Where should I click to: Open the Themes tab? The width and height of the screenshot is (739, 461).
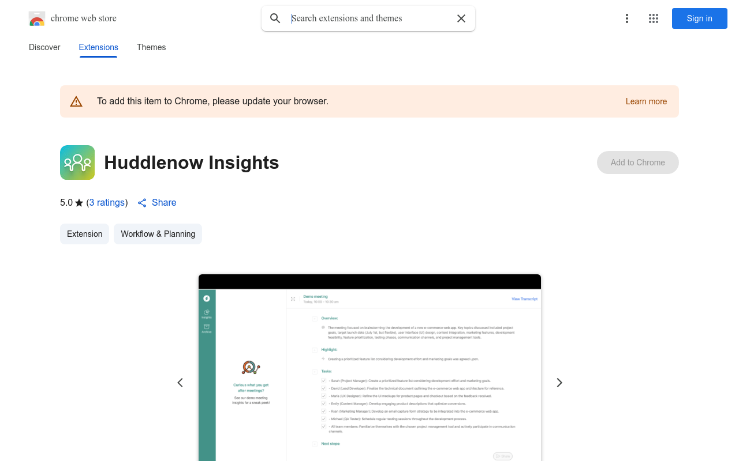(x=151, y=47)
